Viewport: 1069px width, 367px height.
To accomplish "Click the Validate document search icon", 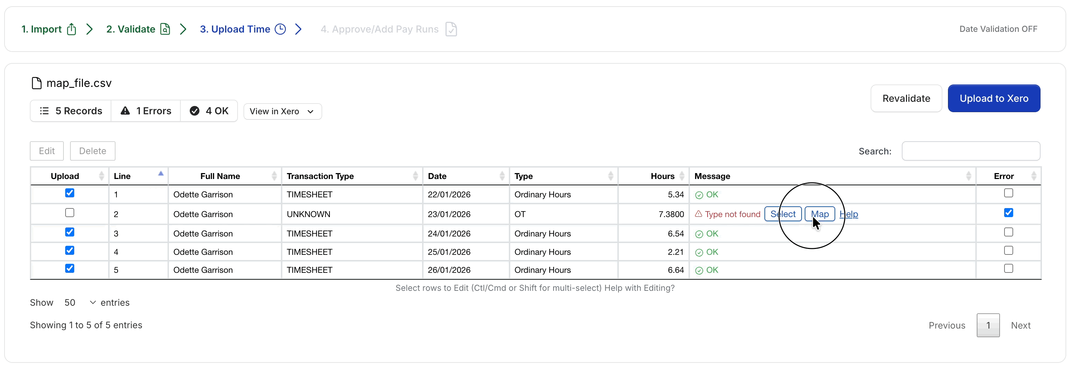I will point(165,29).
